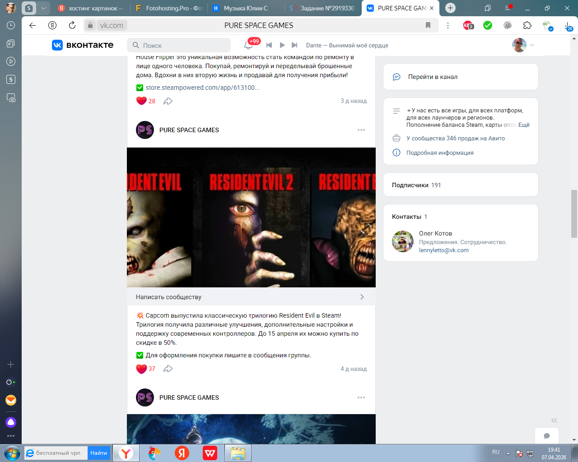
Task: Play the track Dante — Вынимай моё сердце
Action: click(282, 45)
